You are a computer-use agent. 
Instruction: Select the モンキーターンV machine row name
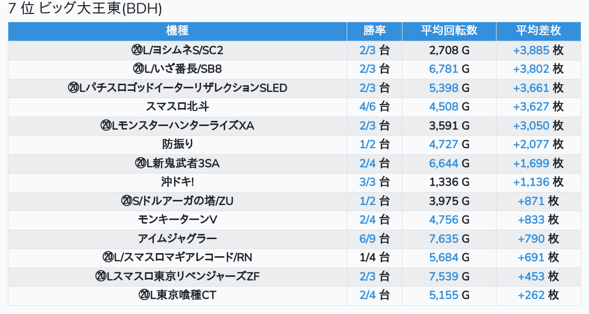pyautogui.click(x=177, y=220)
